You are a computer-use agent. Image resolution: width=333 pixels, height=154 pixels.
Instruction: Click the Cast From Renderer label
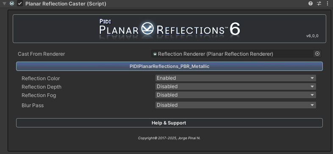[42, 54]
